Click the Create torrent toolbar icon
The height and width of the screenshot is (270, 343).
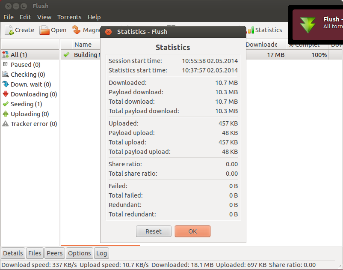pos(9,30)
